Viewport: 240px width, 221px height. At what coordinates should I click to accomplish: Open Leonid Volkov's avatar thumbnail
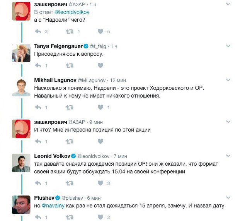(21, 163)
